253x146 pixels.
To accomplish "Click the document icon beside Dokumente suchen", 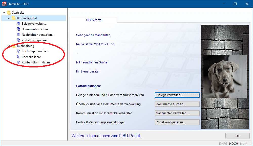I will 18,29.
